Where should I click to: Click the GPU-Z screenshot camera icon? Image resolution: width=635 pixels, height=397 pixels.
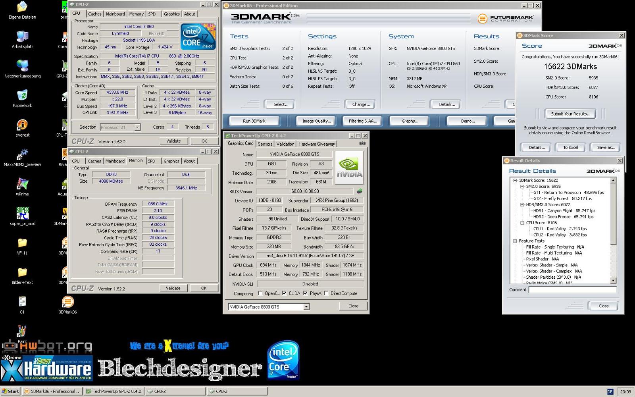coord(362,143)
